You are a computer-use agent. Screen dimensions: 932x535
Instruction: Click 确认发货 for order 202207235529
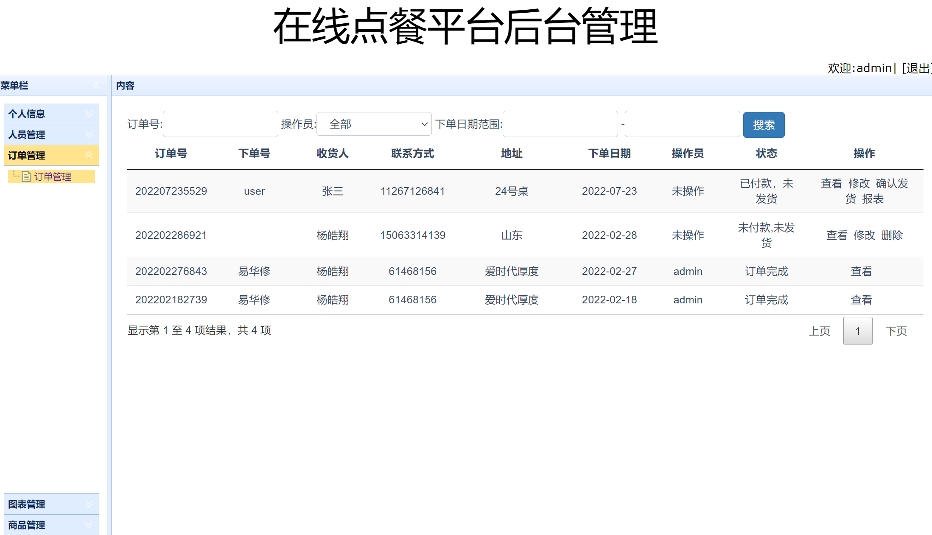[887, 191]
